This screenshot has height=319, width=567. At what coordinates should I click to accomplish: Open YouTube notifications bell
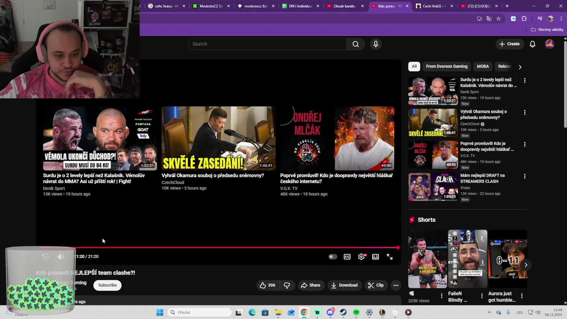pyautogui.click(x=532, y=44)
